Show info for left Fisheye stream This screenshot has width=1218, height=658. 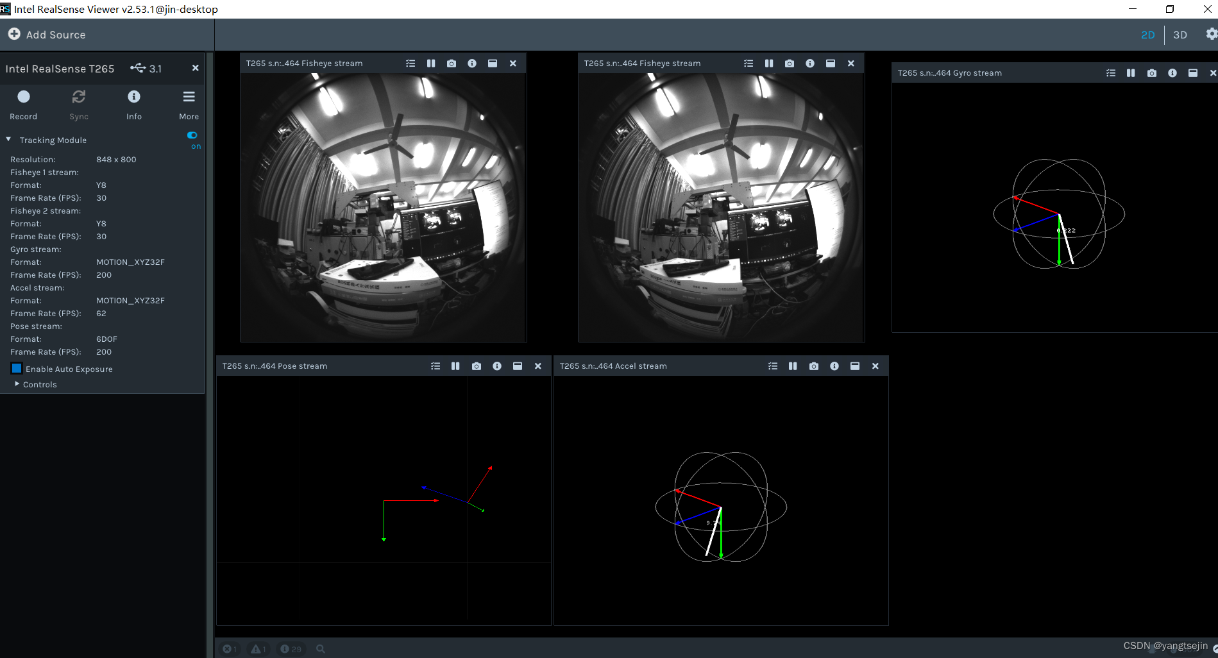(x=472, y=63)
